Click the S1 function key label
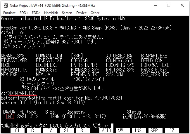 (x=66, y=130)
